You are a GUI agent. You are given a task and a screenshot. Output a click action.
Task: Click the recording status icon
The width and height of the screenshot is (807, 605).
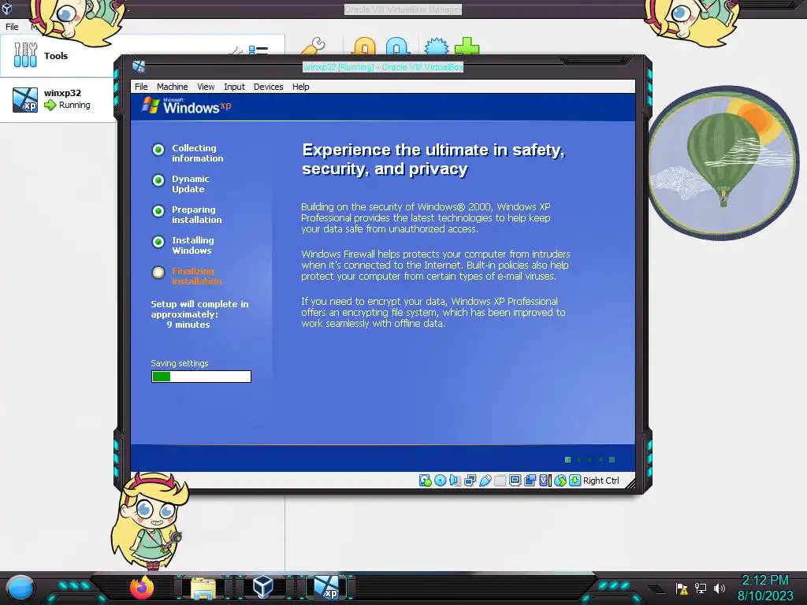pyautogui.click(x=530, y=481)
